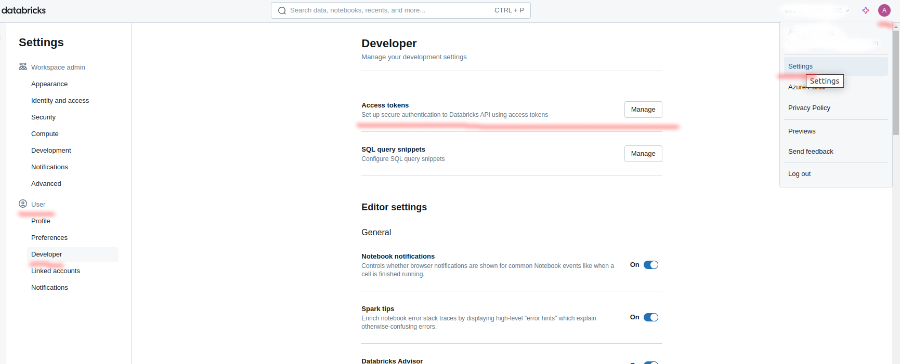Click the search magnifier icon
Screen dimensions: 900x364
tap(282, 10)
